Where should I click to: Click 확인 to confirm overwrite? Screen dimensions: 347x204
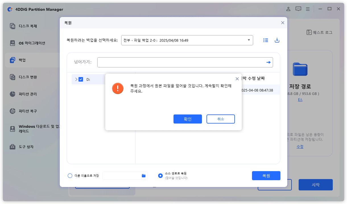tap(187, 119)
